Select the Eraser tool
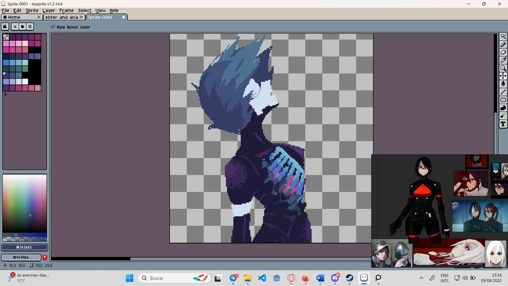The height and width of the screenshot is (286, 508). pyautogui.click(x=503, y=52)
